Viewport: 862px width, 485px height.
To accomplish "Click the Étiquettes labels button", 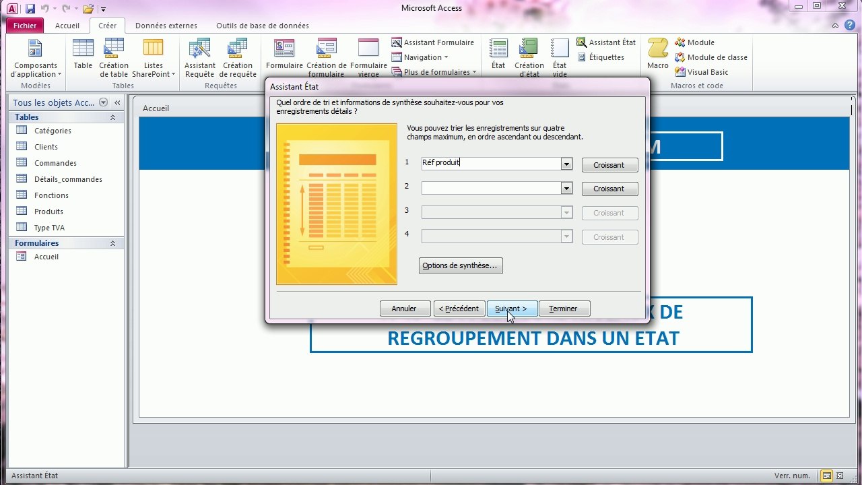I will 601,57.
